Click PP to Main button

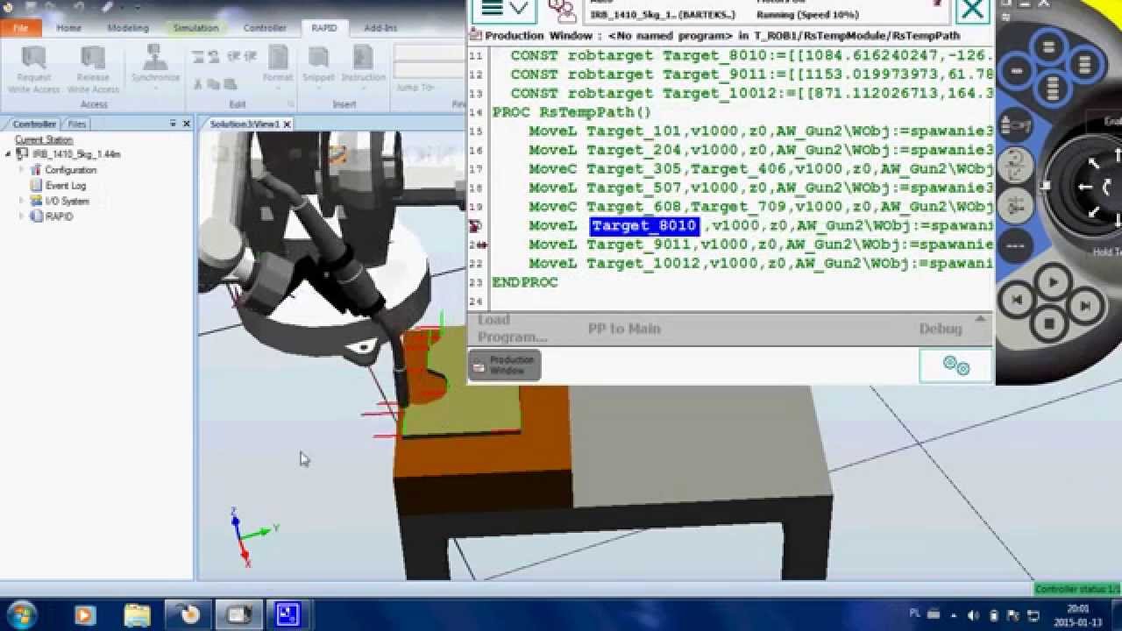coord(624,329)
